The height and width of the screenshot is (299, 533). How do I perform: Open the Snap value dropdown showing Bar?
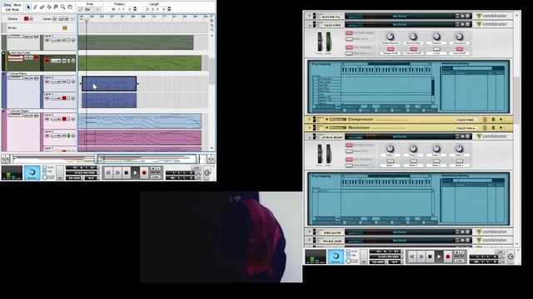92,9
